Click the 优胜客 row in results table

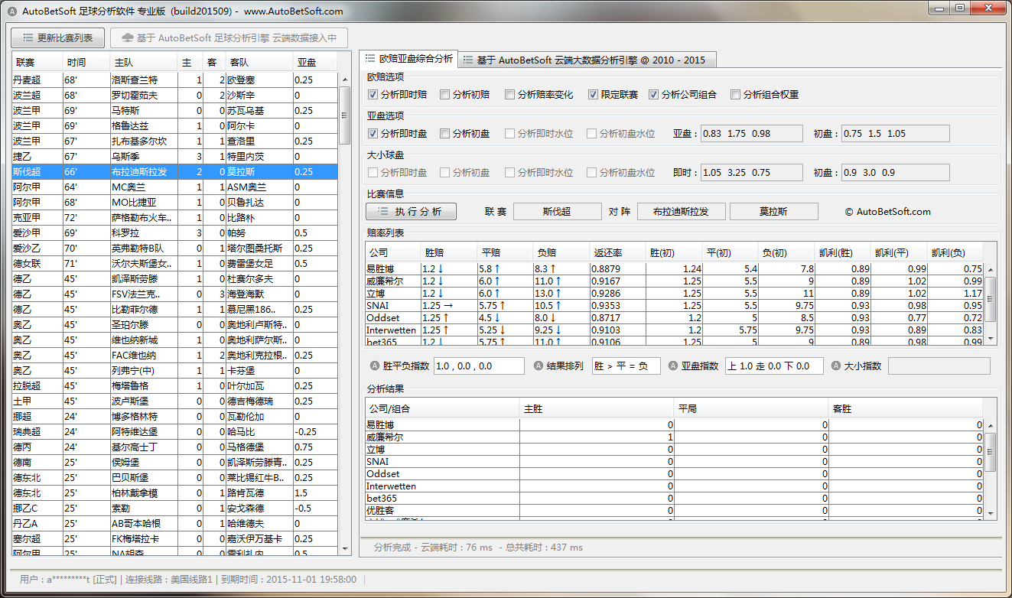tap(675, 510)
